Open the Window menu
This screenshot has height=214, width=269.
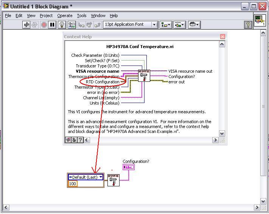click(98, 16)
